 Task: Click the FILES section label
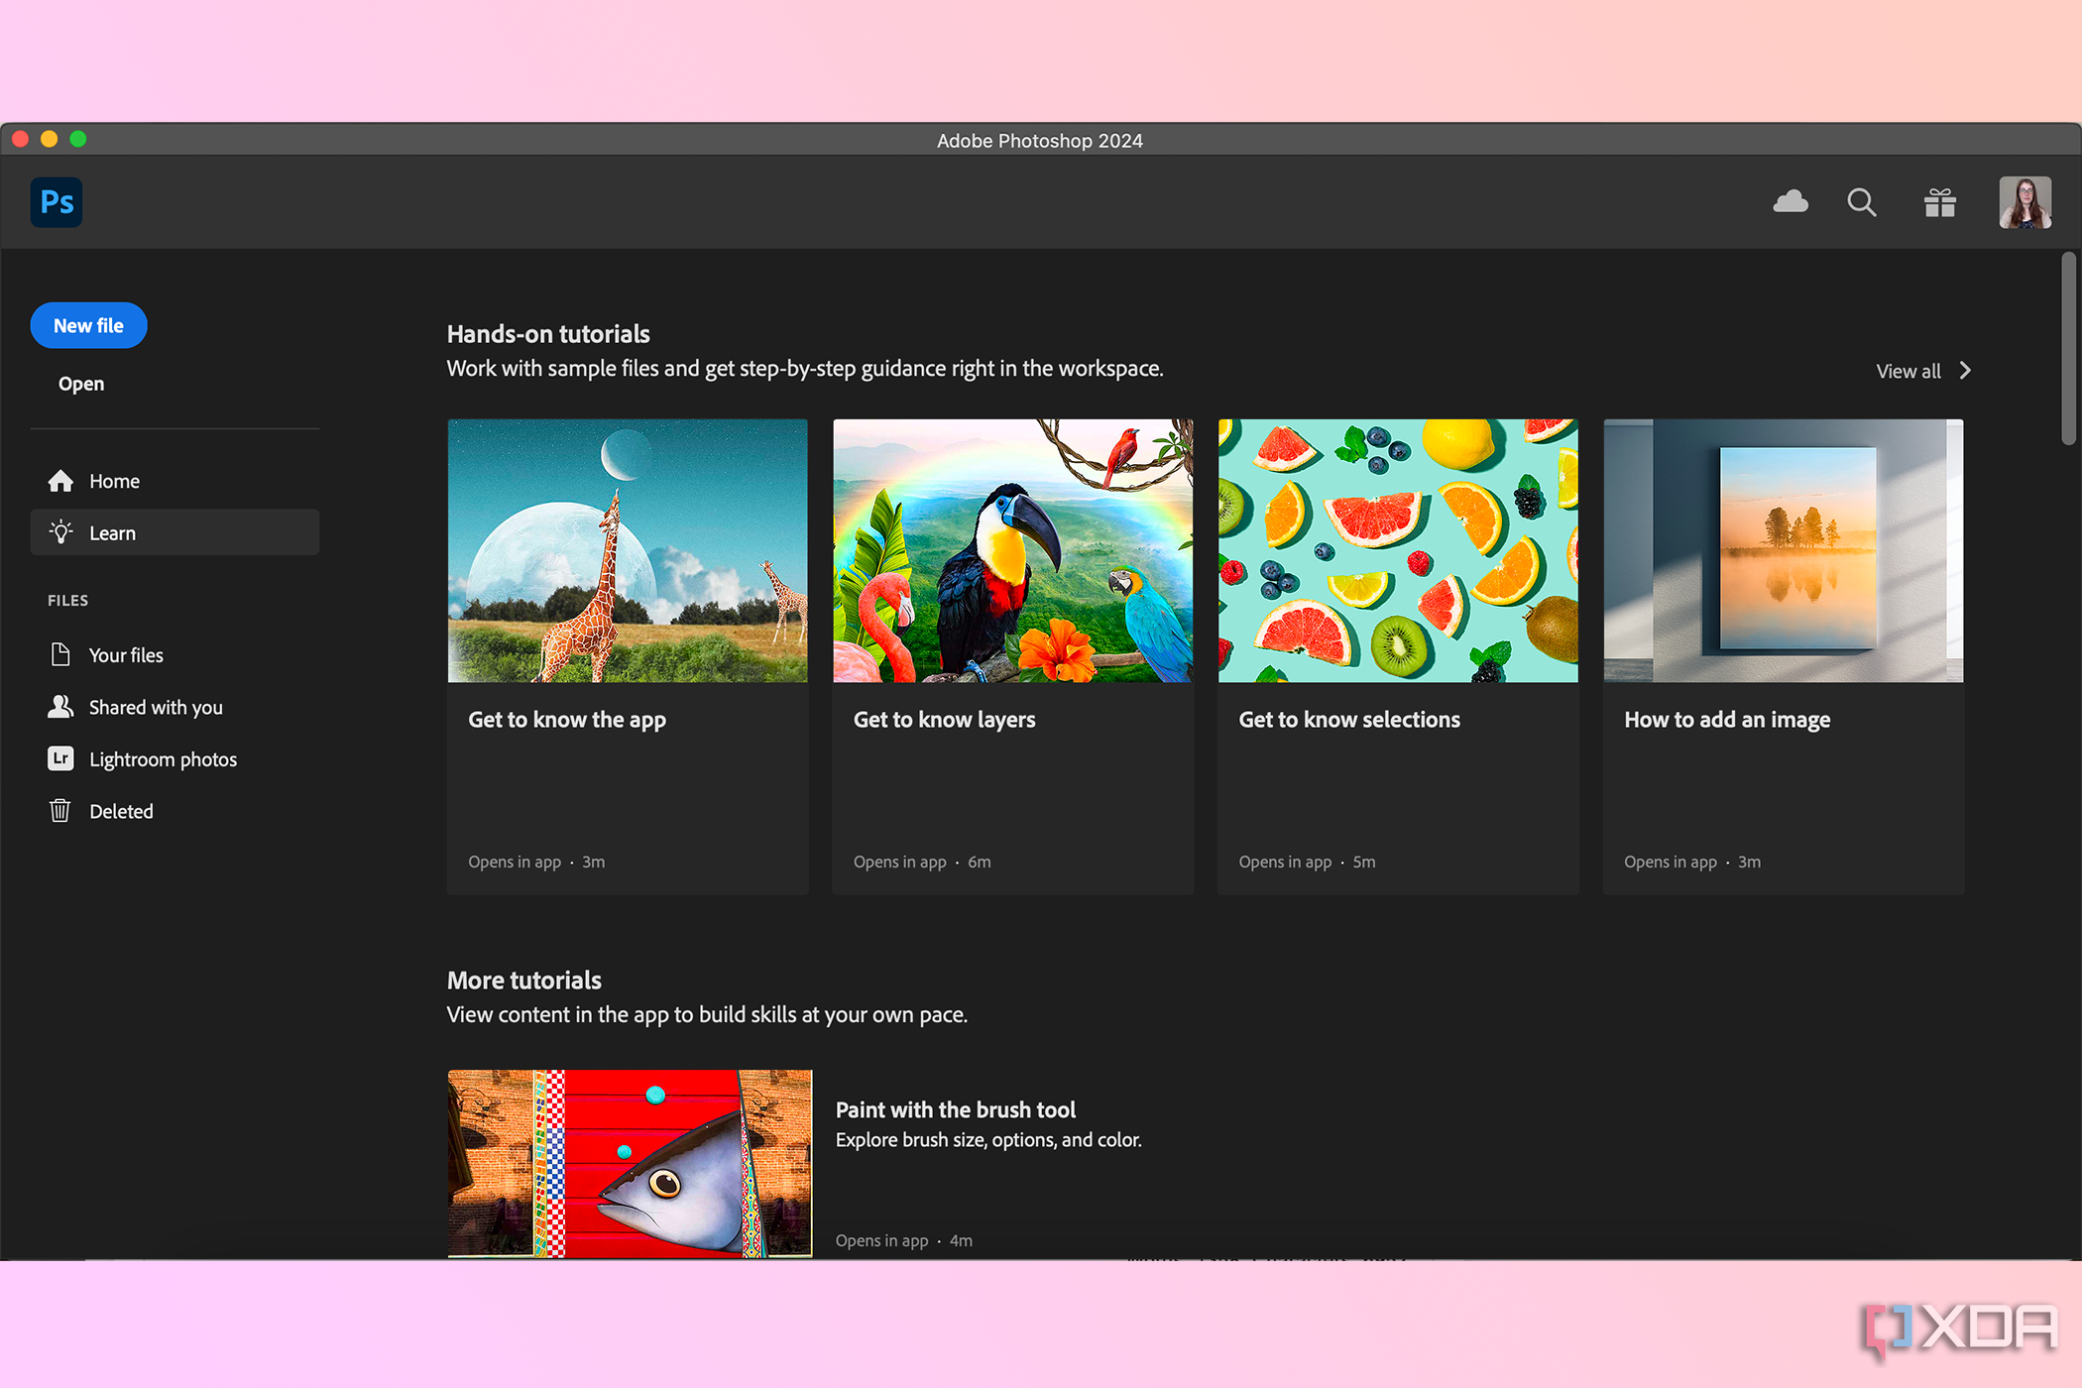[x=68, y=600]
